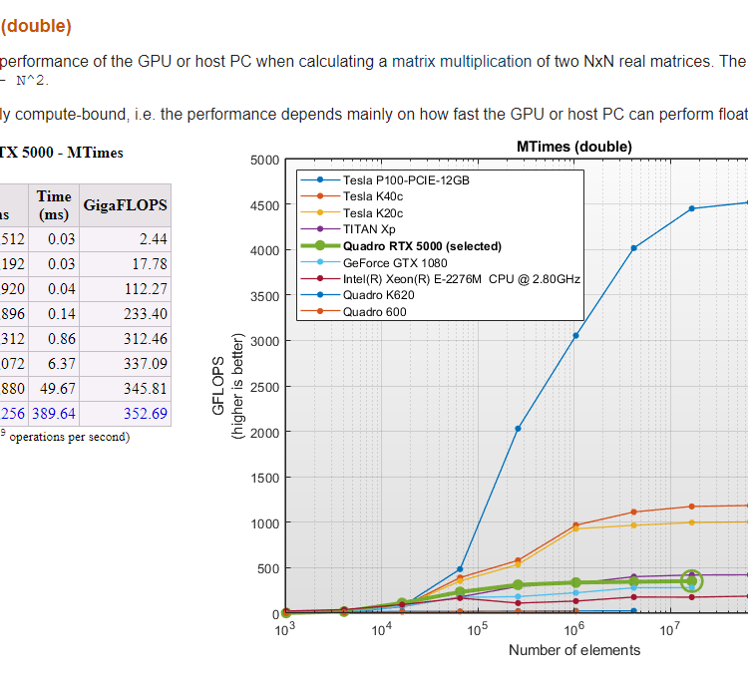The width and height of the screenshot is (748, 683).
Task: Select the GeForce GTX 1080 legend entry
Action: 389,262
